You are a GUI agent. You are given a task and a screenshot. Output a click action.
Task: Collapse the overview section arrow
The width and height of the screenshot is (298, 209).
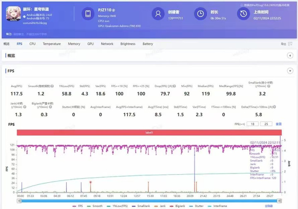(290, 56)
